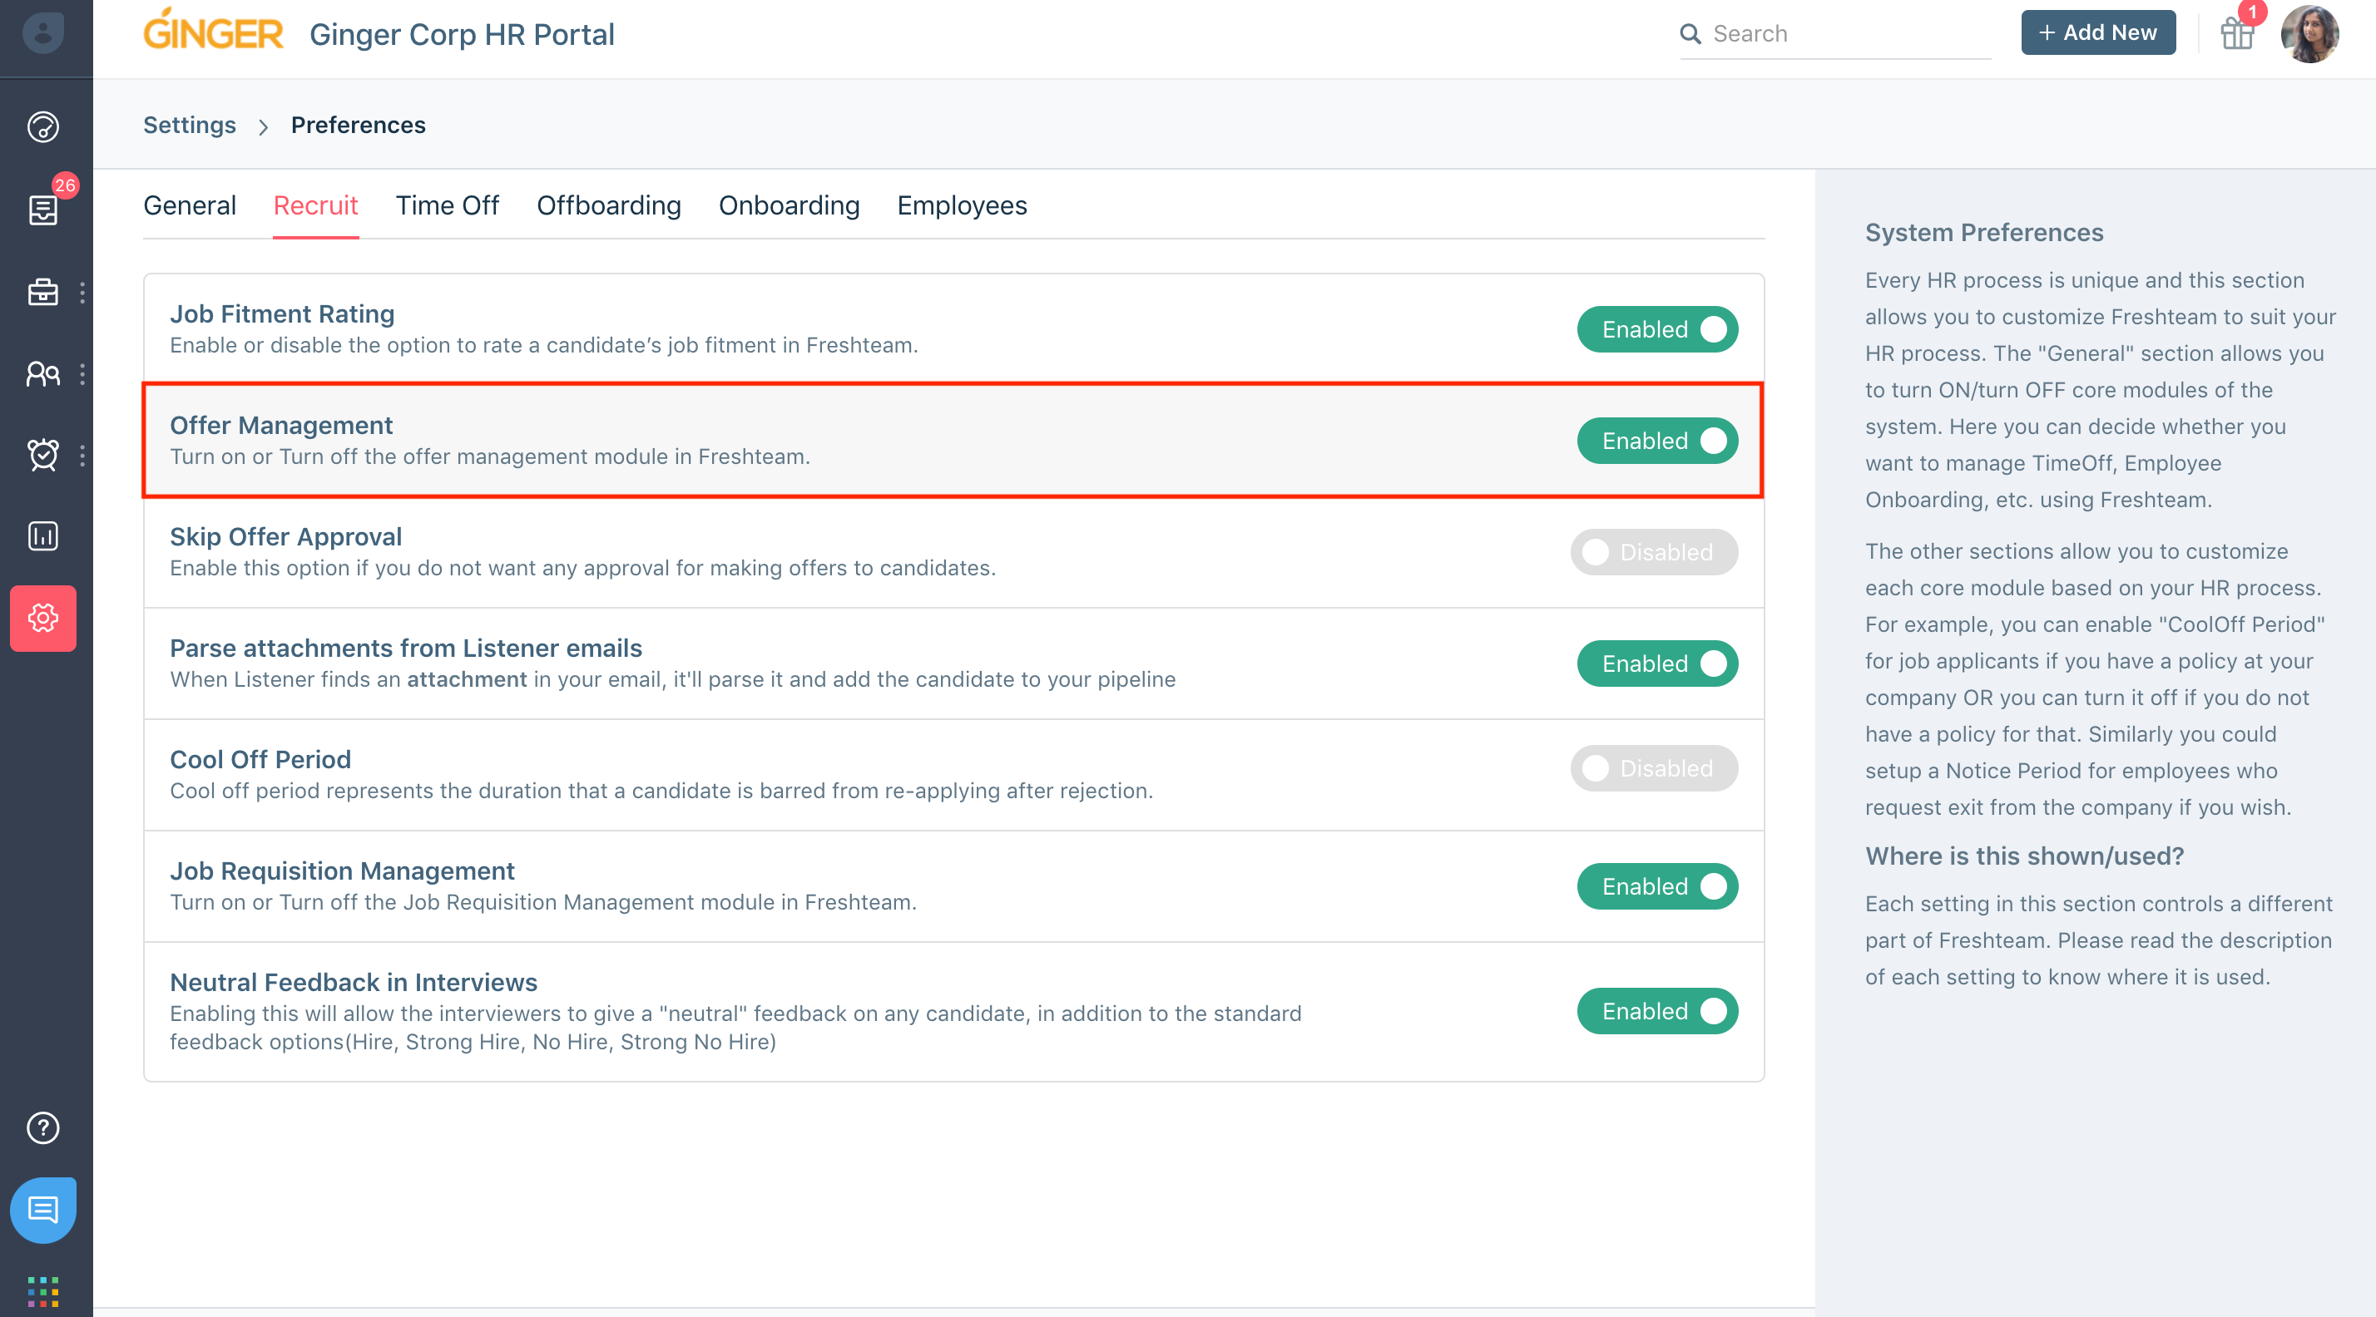Viewport: 2376px width, 1317px height.
Task: Open the colorful app switcher grid icon
Action: coord(42,1291)
